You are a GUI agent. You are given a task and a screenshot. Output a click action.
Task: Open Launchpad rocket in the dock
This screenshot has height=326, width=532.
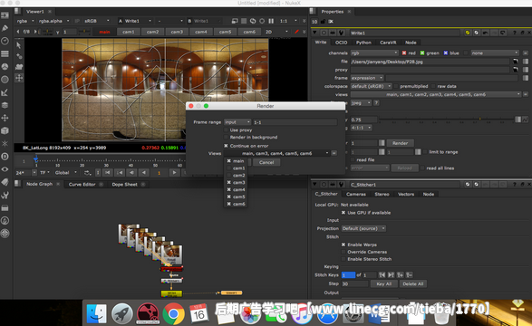(x=122, y=314)
